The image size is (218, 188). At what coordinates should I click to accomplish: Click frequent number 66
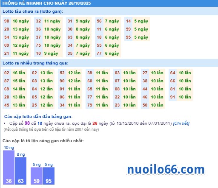172,81
